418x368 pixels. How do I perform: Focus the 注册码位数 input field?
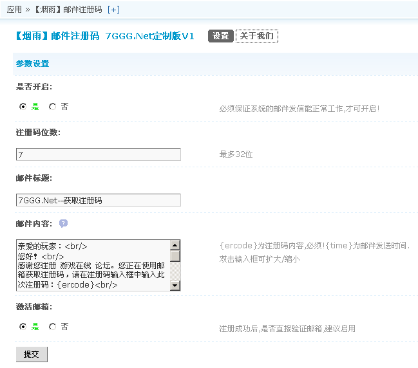click(x=99, y=154)
